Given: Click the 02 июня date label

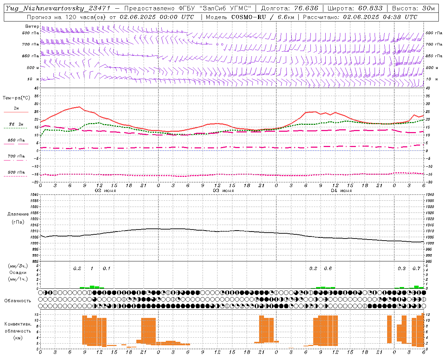Looking at the screenshot, I should [105, 190].
